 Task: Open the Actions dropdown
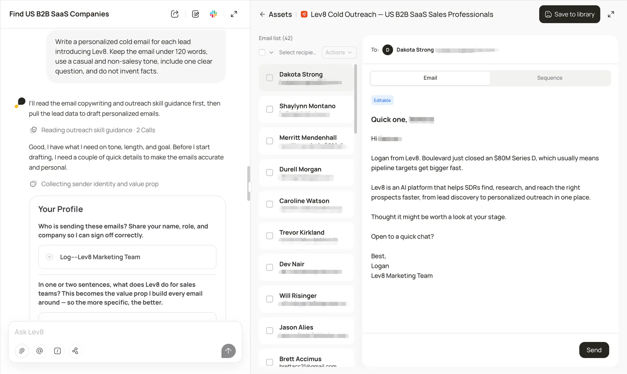point(339,52)
